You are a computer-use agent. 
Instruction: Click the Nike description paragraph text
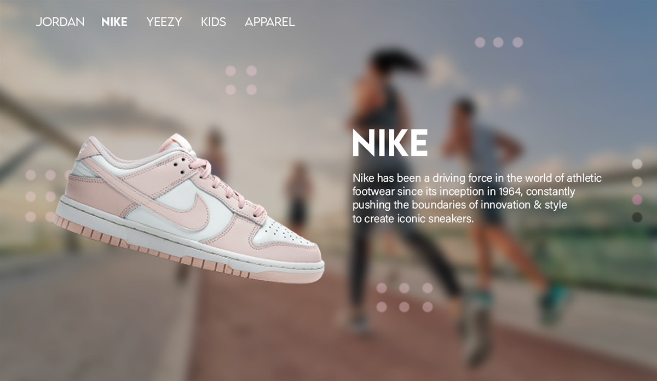point(477,198)
